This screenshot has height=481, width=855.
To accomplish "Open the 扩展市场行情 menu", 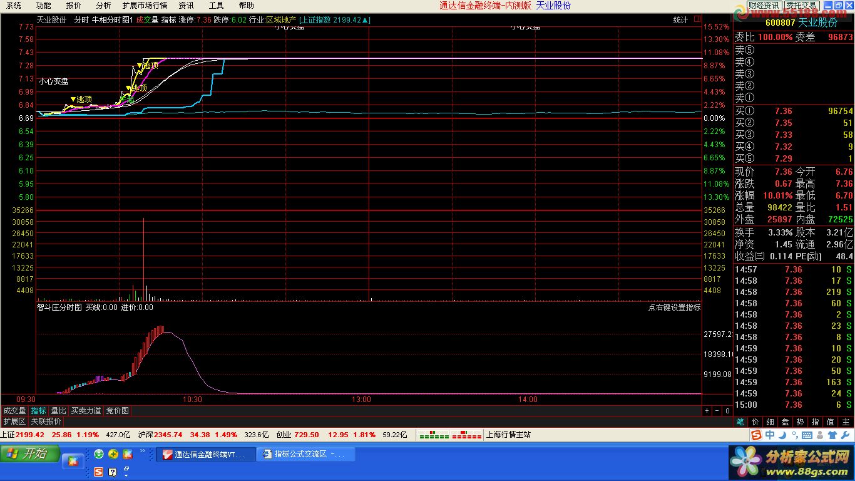I will (145, 6).
